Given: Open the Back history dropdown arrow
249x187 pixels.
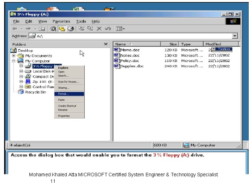Looking at the screenshot, I should (22, 29).
